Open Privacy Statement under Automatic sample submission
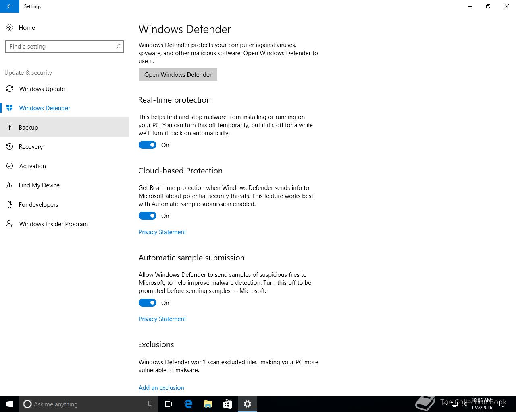Viewport: 516px width, 412px height. point(162,319)
